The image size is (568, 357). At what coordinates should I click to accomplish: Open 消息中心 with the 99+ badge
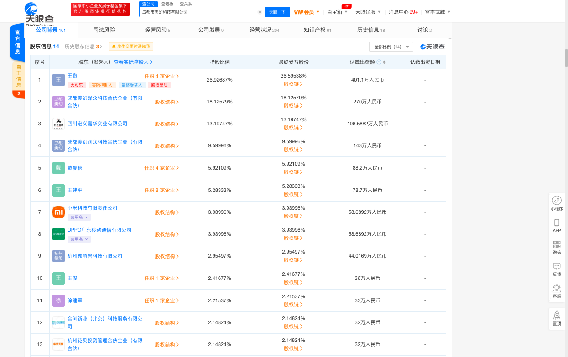click(404, 11)
